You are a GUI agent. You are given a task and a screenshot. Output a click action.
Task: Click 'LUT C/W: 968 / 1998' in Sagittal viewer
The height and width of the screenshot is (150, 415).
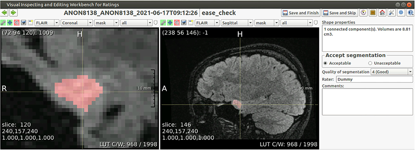(288, 144)
